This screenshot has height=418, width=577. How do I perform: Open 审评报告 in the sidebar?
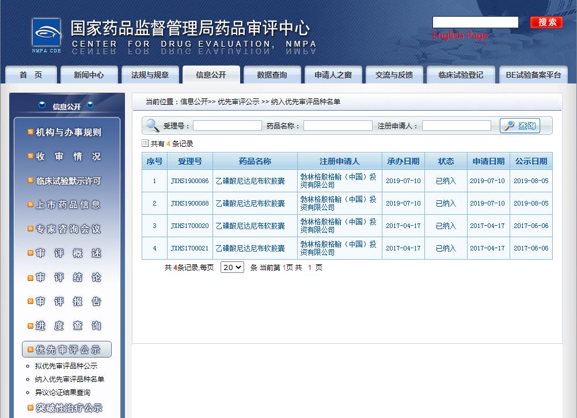pos(69,302)
